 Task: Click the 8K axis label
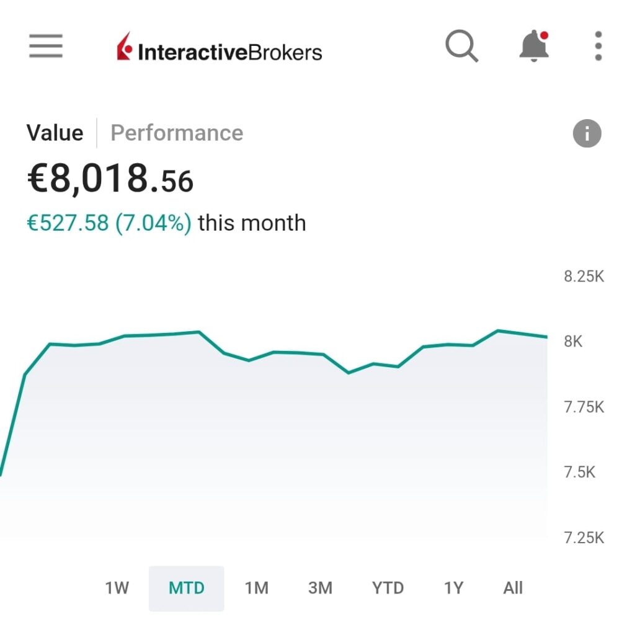coord(573,342)
